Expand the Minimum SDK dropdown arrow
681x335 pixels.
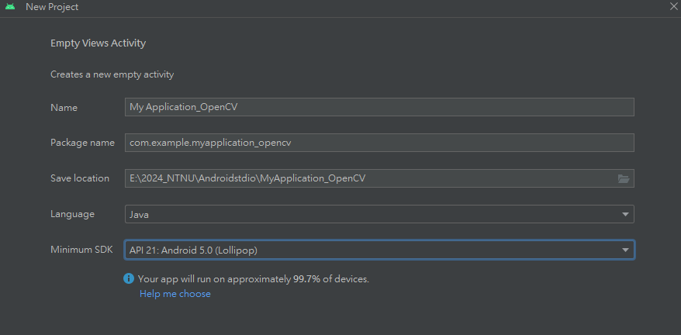pyautogui.click(x=625, y=250)
